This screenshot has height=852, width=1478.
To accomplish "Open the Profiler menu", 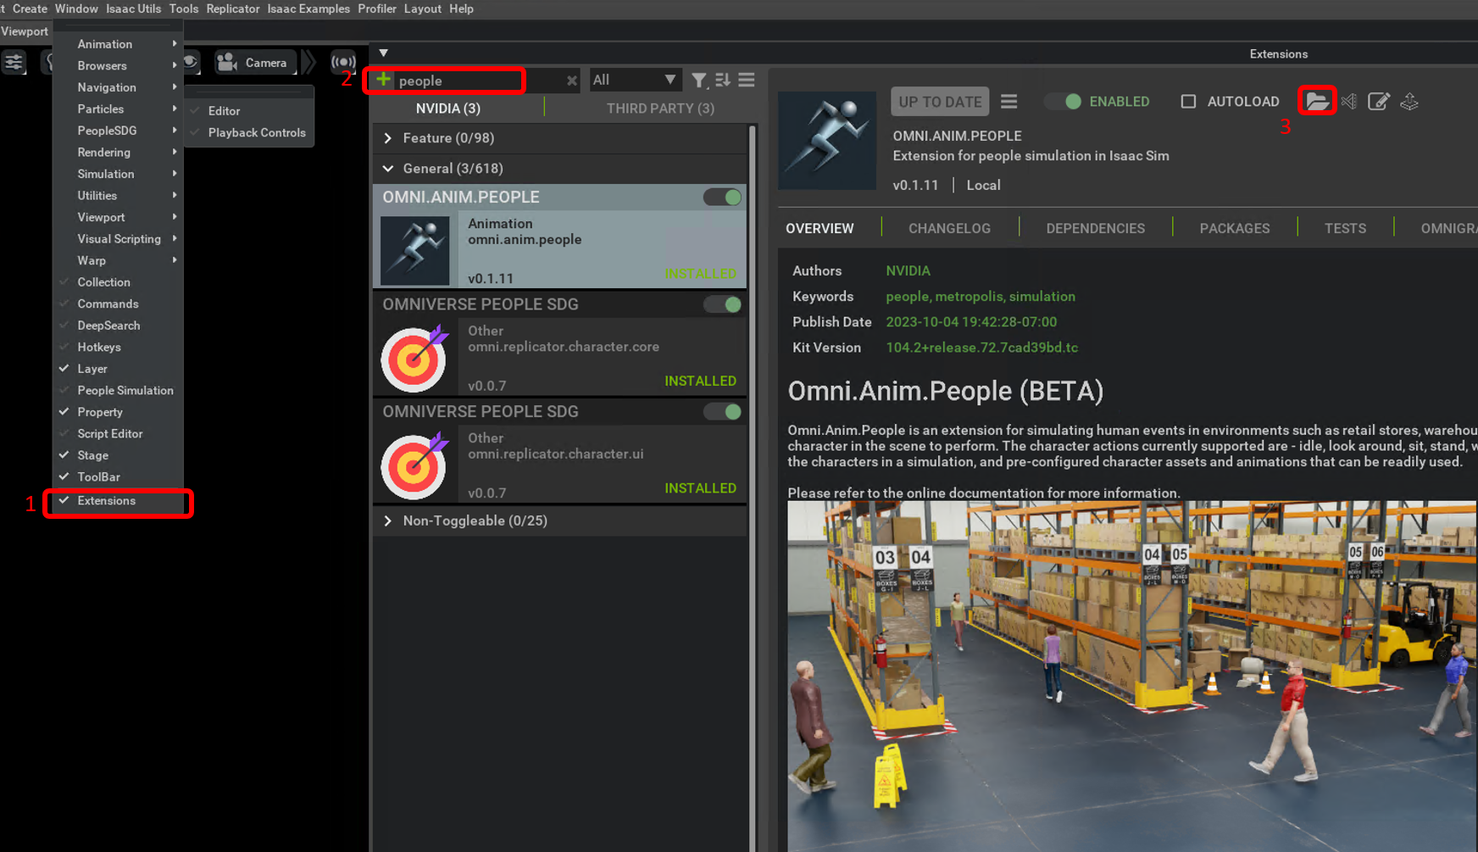I will (377, 8).
